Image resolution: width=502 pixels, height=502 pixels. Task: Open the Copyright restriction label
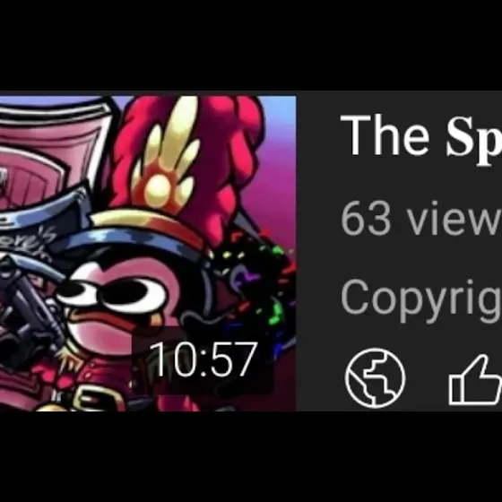click(x=420, y=299)
